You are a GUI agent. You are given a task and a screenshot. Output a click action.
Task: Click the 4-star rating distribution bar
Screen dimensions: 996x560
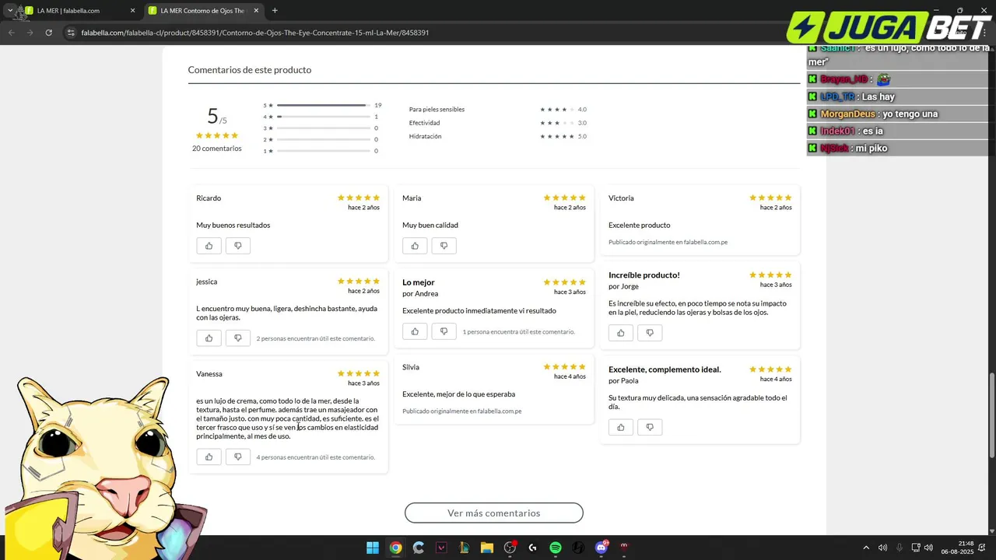tap(323, 117)
